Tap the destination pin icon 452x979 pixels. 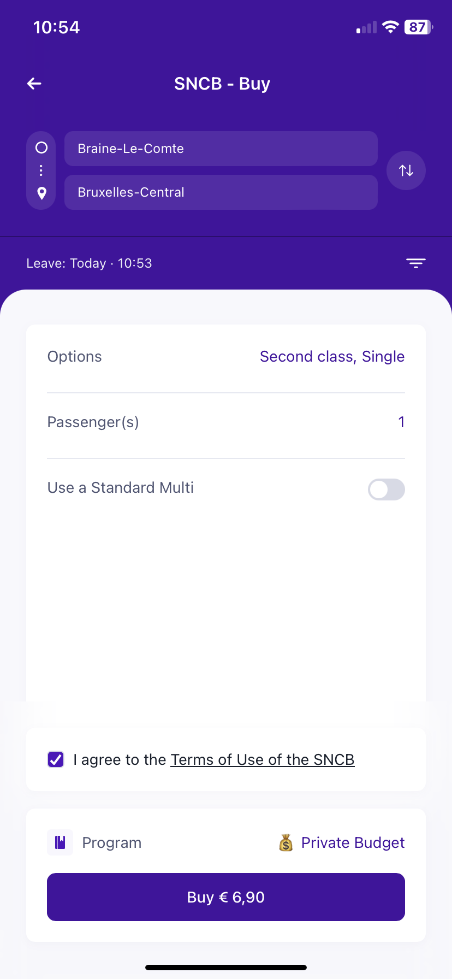41,193
